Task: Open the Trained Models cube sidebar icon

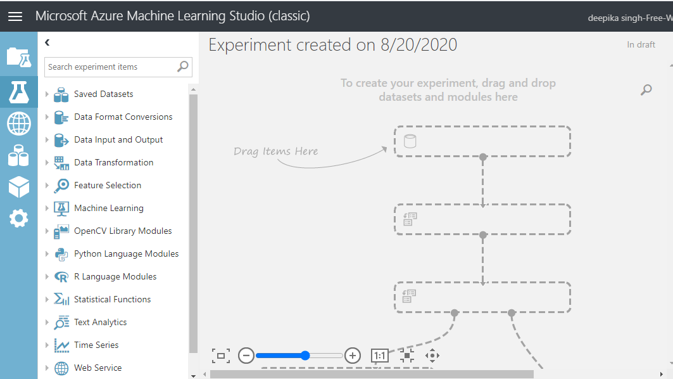Action: pyautogui.click(x=19, y=187)
